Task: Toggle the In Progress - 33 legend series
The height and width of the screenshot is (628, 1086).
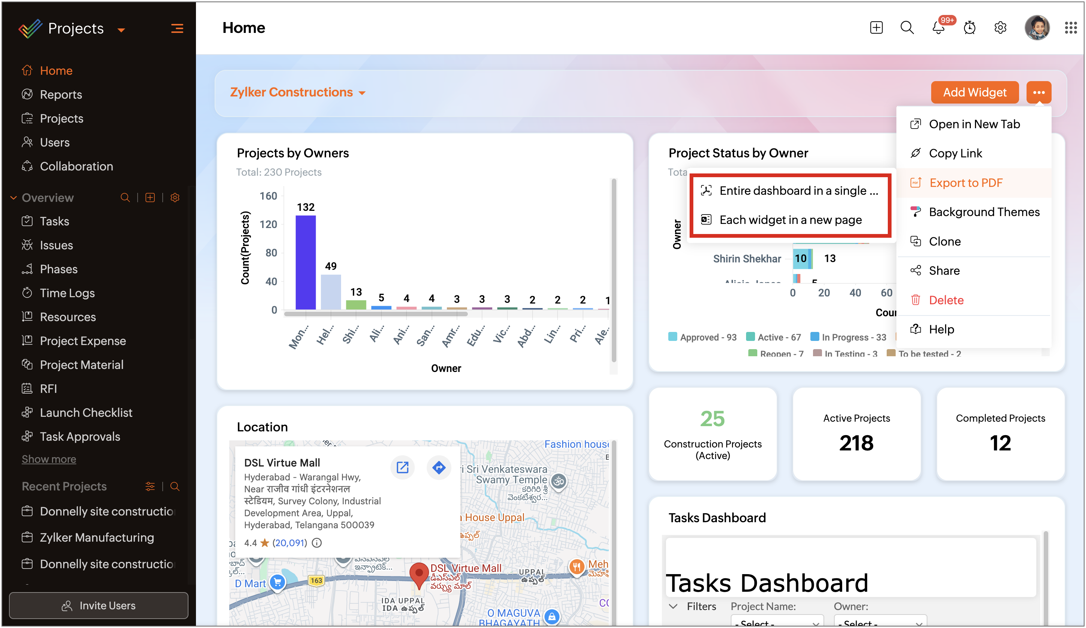Action: pyautogui.click(x=848, y=337)
